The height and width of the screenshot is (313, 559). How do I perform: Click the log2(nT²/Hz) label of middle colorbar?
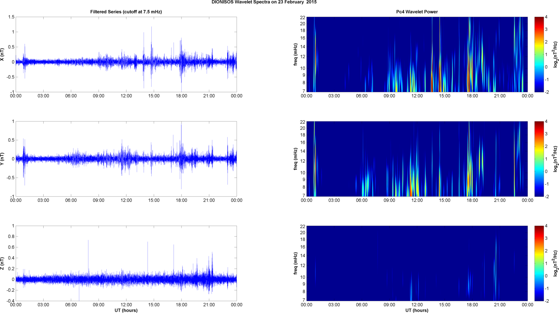(x=556, y=159)
